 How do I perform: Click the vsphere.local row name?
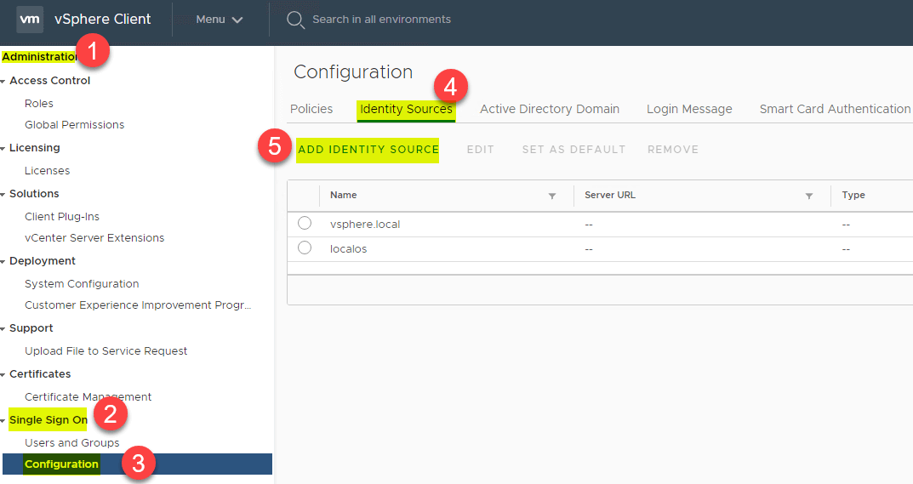click(x=365, y=225)
